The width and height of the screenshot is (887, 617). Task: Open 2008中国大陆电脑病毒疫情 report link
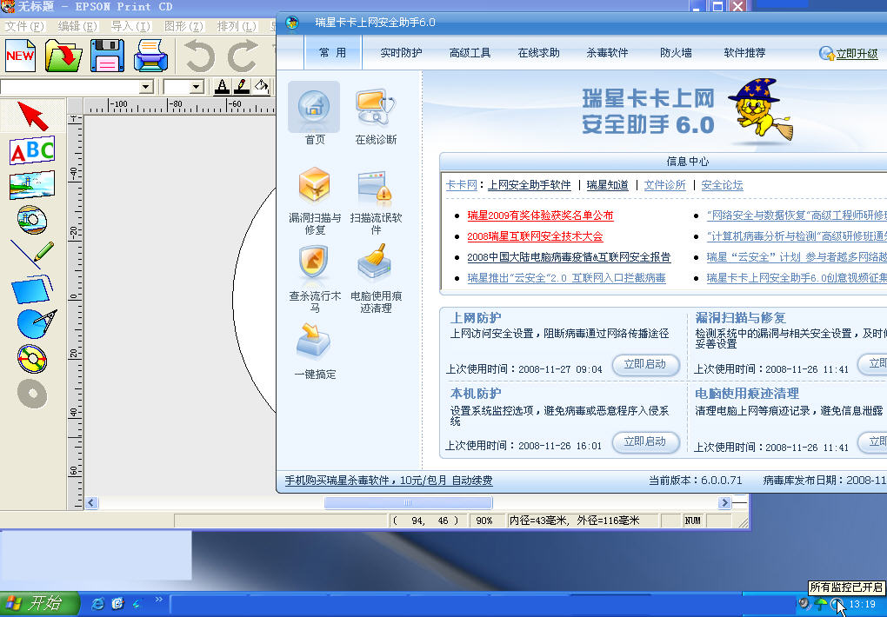coord(569,257)
